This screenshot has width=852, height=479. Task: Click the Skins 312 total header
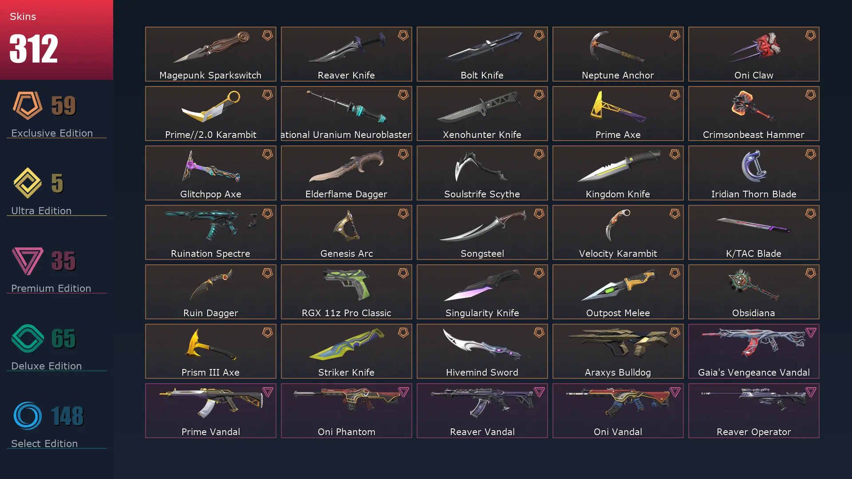pos(56,40)
